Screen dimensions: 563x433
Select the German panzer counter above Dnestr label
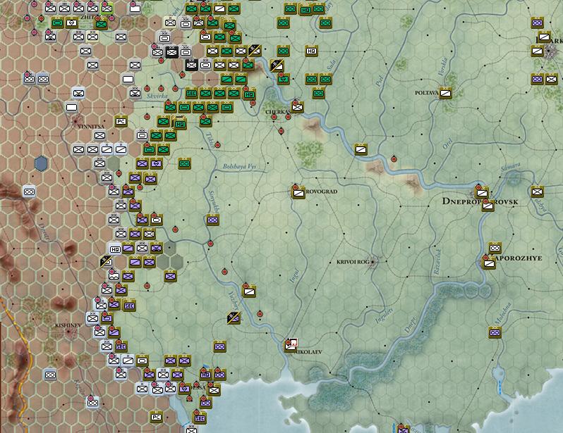pyautogui.click(x=30, y=192)
